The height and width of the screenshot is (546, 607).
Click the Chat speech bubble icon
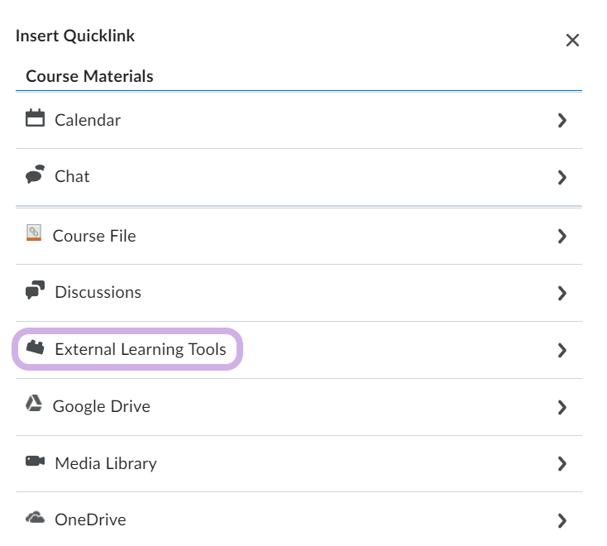tap(35, 175)
